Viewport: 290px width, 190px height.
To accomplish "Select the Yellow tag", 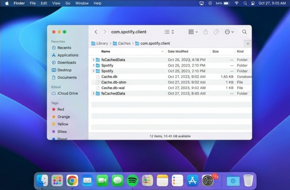I will (x=60, y=124).
